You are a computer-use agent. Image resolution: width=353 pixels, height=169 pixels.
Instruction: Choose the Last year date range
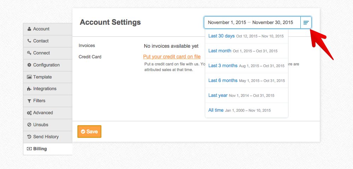218,95
